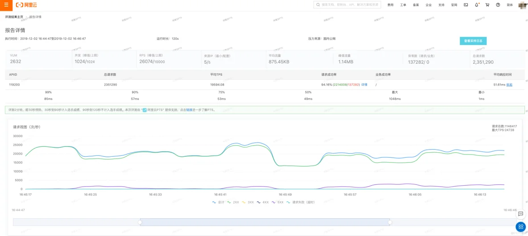Click the 最大TPS:24728 chart label

tap(504, 130)
